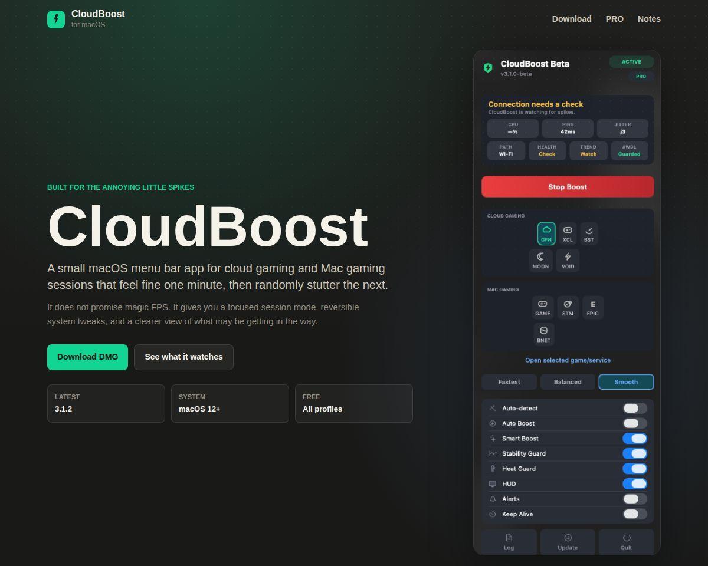
Task: Click the SYSTEM macOS 12+ card
Action: click(230, 404)
